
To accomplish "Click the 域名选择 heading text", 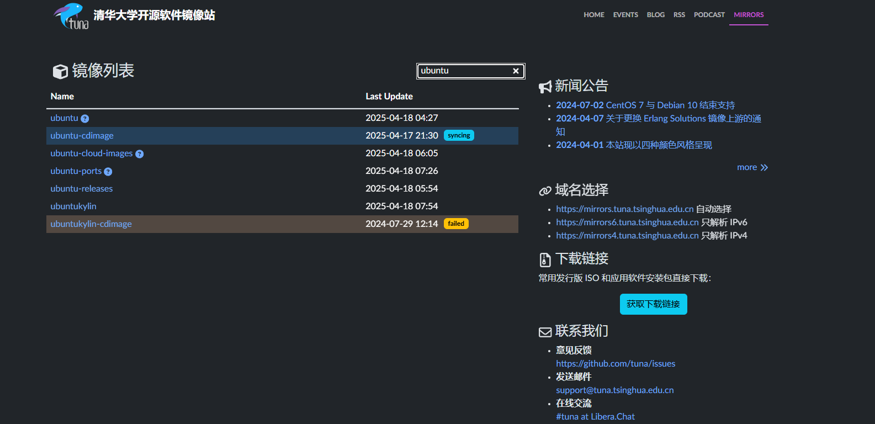I will click(581, 190).
